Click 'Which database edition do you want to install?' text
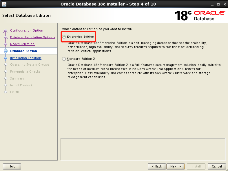Screen dimensions: 228x171 tap(97, 29)
